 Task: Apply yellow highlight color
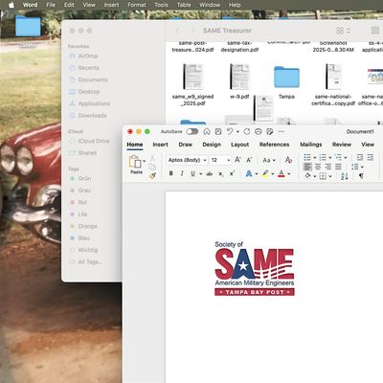(x=265, y=173)
